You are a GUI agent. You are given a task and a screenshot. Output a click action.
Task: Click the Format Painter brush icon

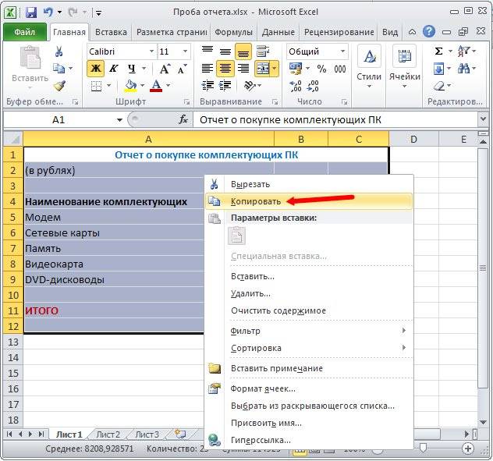click(59, 86)
